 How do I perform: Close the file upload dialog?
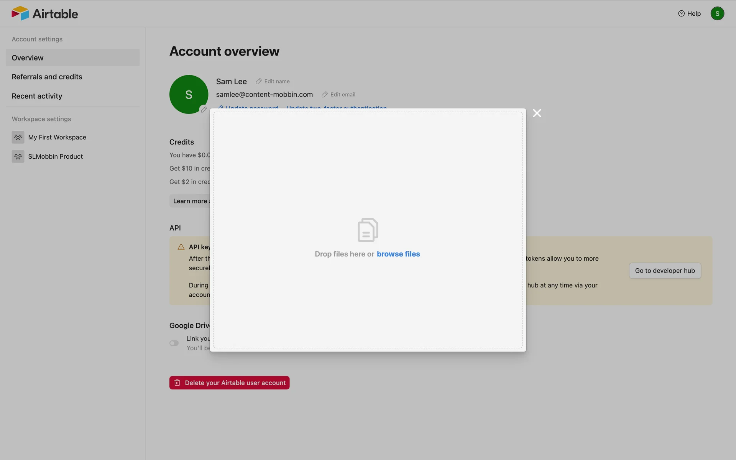[537, 113]
